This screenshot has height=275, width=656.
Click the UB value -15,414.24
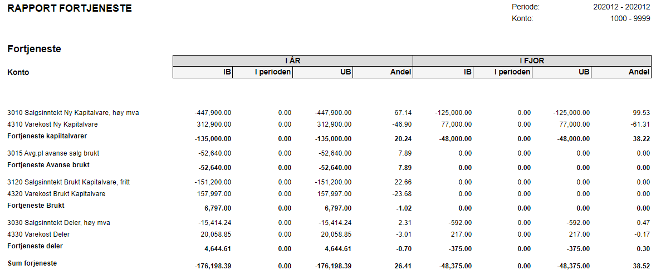(x=335, y=223)
